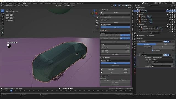Image resolution: width=176 pixels, height=99 pixels.
Task: Open the Render menu
Action: pyautogui.click(x=10, y=3)
